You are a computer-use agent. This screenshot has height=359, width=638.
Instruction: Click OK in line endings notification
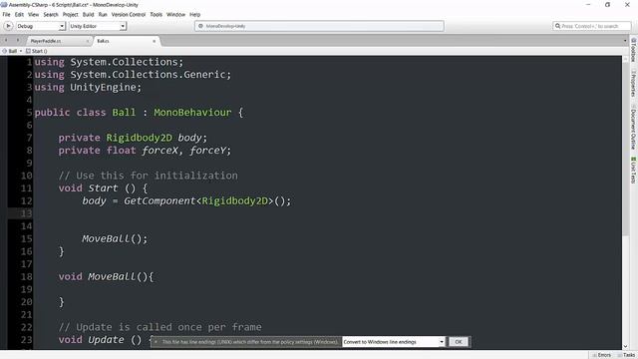459,342
